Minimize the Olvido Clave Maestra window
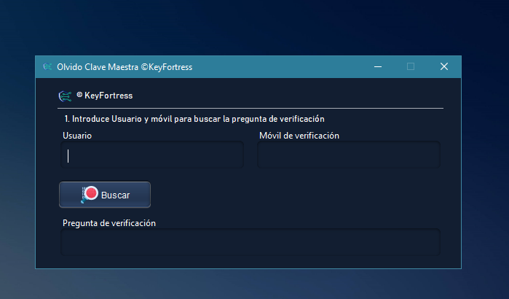Image resolution: width=509 pixels, height=299 pixels. tap(378, 66)
